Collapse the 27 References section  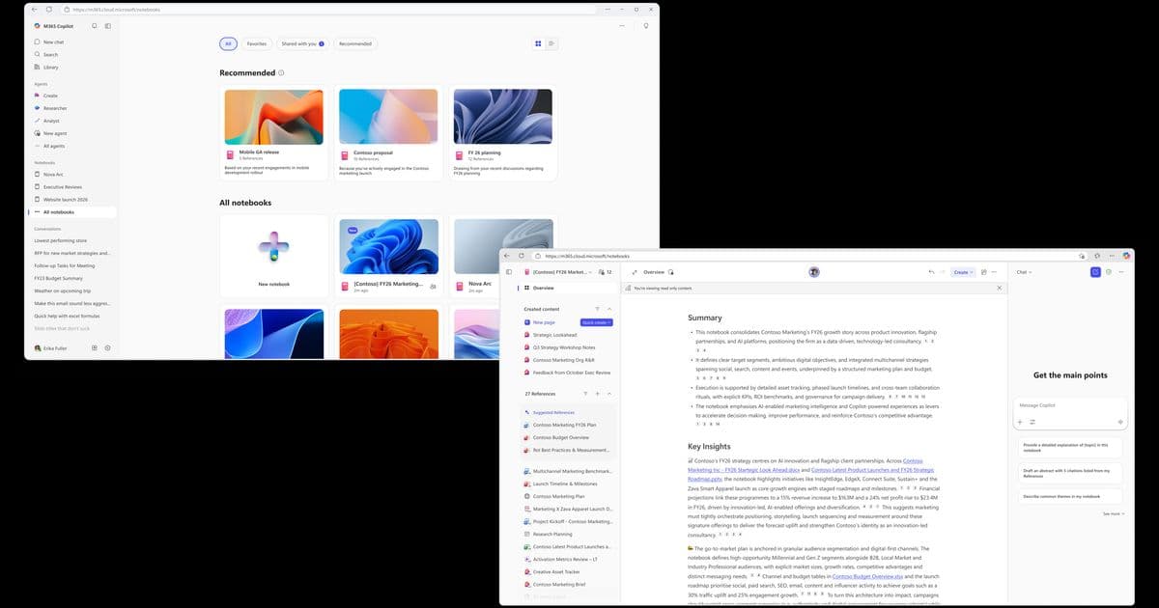click(609, 394)
